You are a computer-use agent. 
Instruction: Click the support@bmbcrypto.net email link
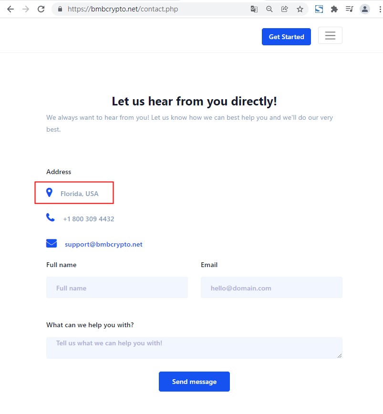pyautogui.click(x=104, y=244)
